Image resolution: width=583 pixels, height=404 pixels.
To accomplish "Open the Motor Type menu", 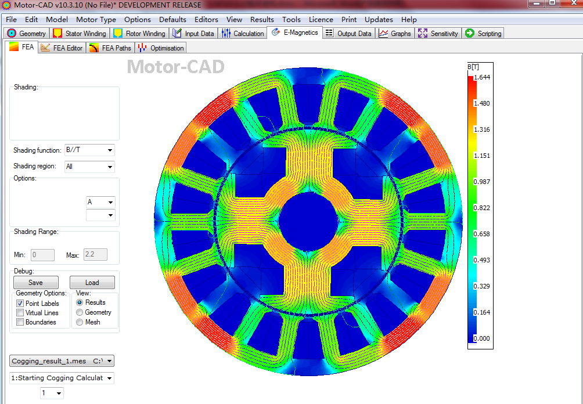I will click(96, 19).
